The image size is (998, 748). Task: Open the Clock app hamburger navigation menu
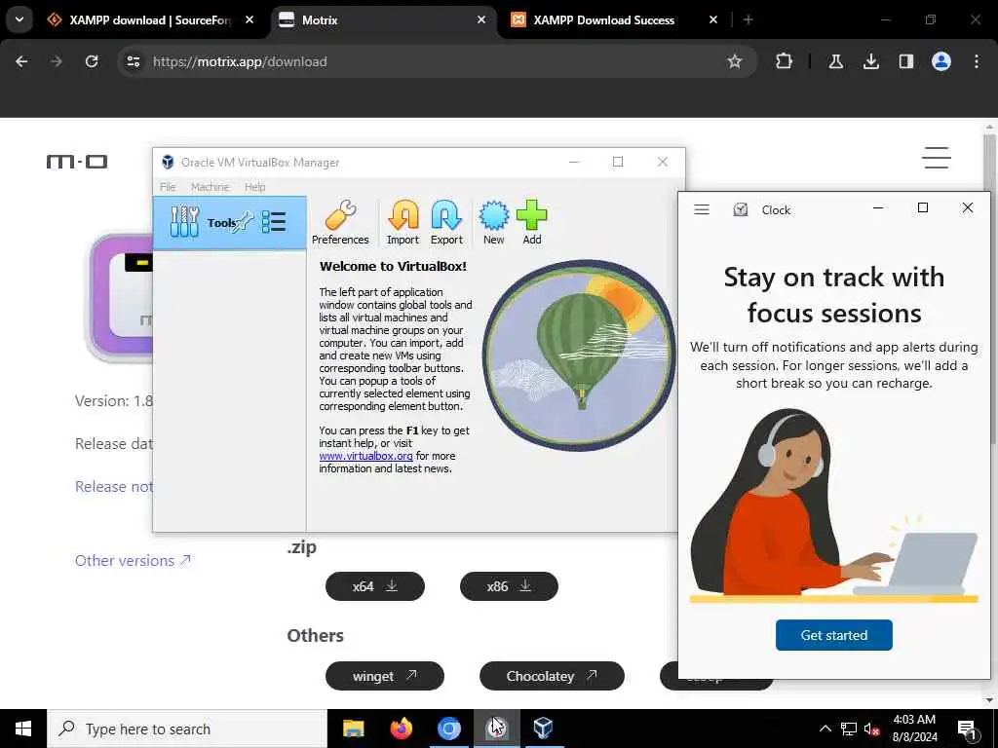(x=702, y=209)
